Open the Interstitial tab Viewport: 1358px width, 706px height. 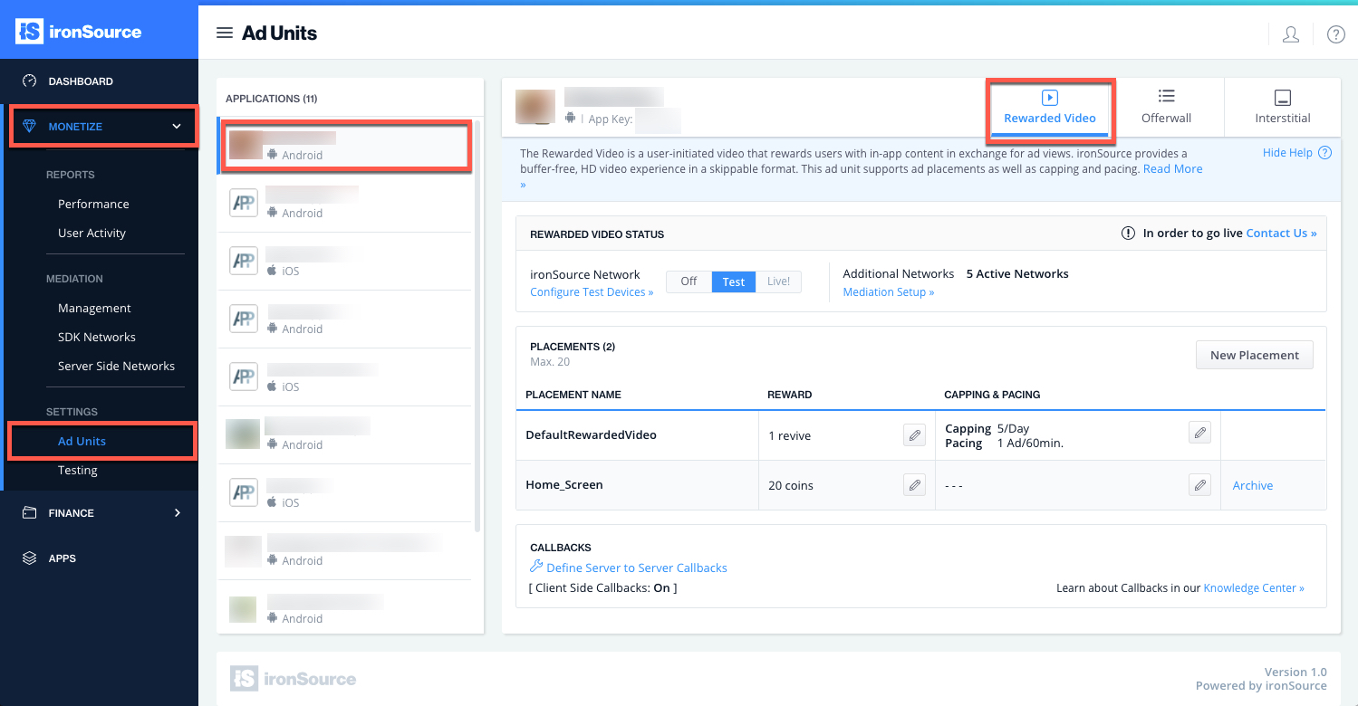(1282, 107)
